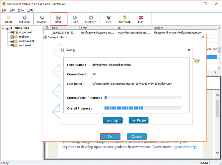The height and width of the screenshot is (165, 222).
Task: Uncheck the mbox-files root checkbox
Action: (x=7, y=28)
